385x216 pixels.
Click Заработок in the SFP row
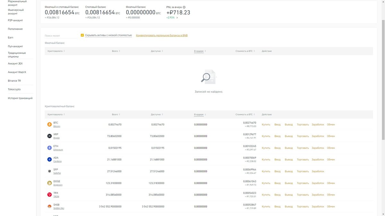[318, 171]
